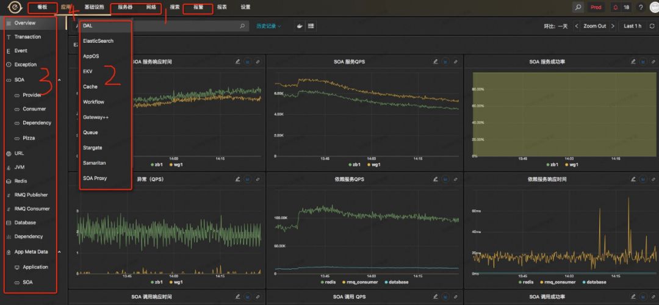The width and height of the screenshot is (659, 305).
Task: Click the Zoom Out button
Action: point(594,26)
